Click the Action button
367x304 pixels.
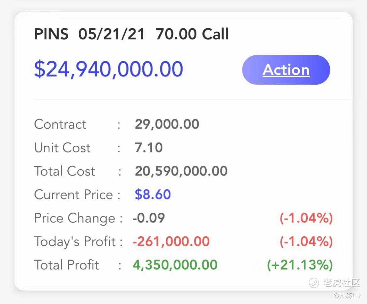286,70
